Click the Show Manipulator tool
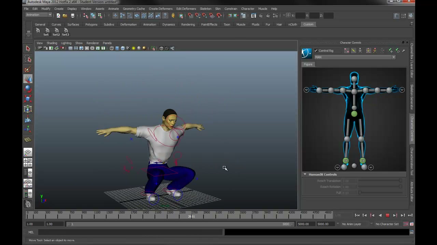437x245 pixels. pyautogui.click(x=28, y=129)
